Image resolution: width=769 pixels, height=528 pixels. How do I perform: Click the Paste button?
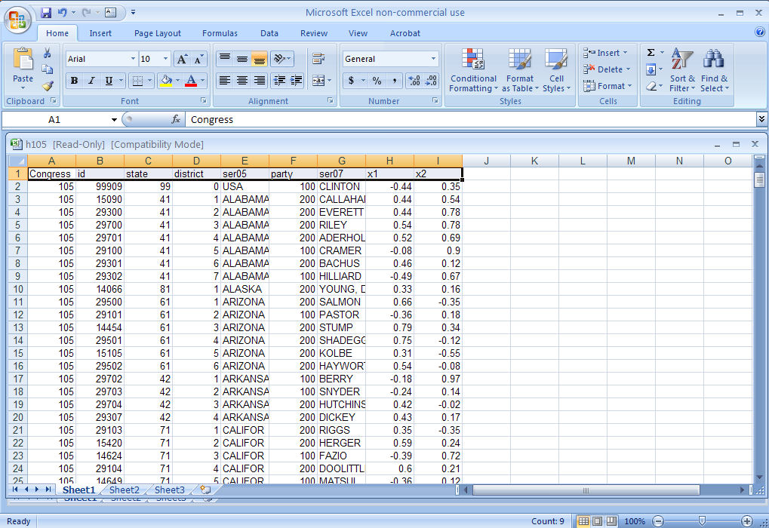pos(23,66)
